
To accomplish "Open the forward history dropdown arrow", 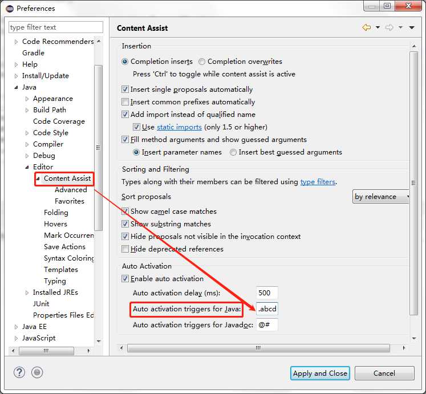I will [x=400, y=27].
